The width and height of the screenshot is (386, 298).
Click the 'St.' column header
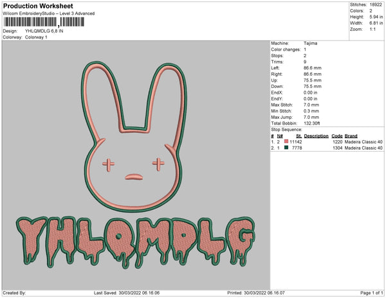[299, 136]
